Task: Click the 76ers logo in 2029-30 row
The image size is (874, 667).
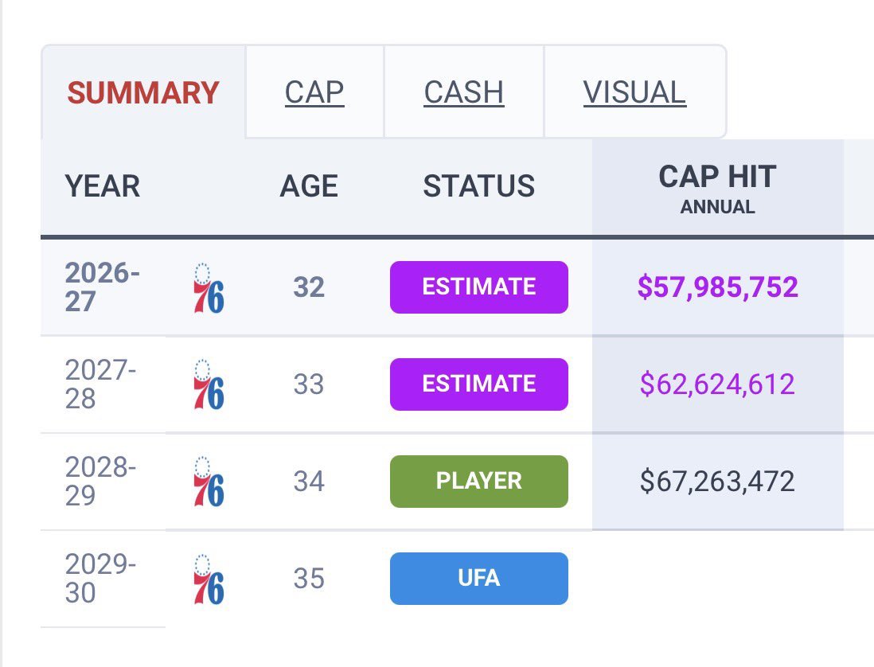Action: click(209, 579)
